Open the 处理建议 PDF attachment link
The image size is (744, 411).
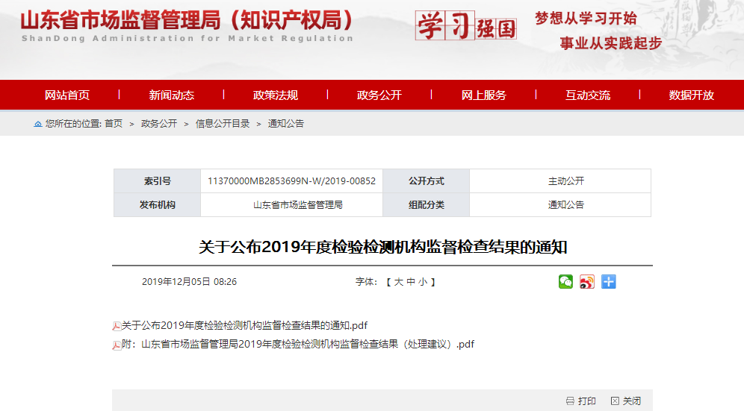click(299, 345)
